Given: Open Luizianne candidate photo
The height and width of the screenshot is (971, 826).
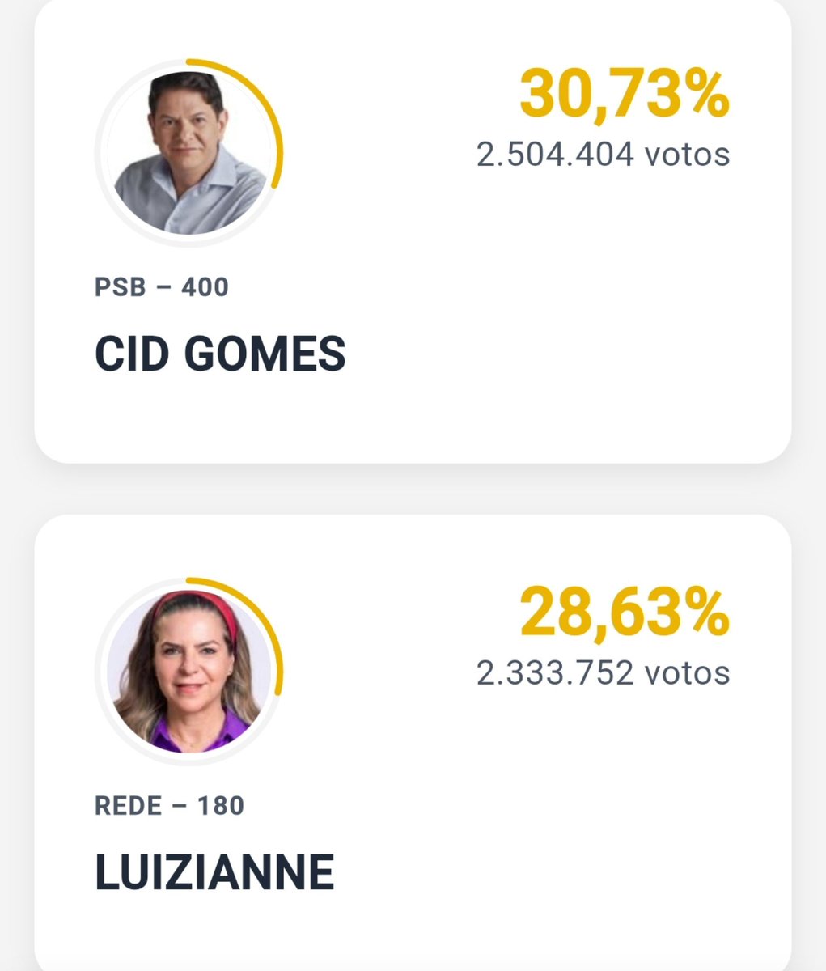Looking at the screenshot, I should click(x=190, y=672).
